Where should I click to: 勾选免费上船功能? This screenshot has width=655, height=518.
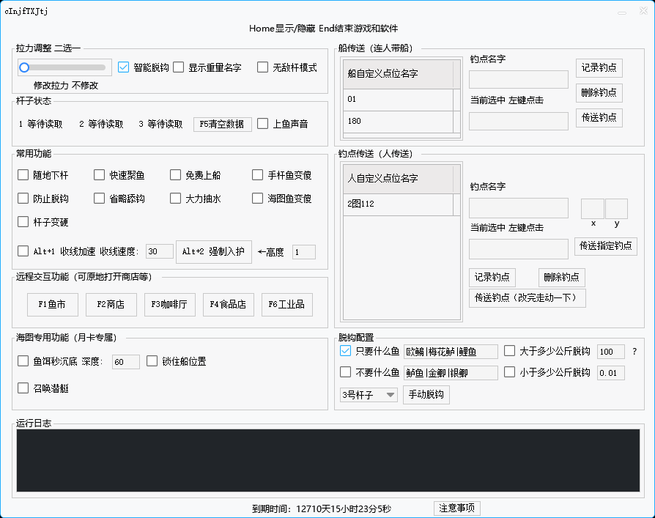[176, 174]
